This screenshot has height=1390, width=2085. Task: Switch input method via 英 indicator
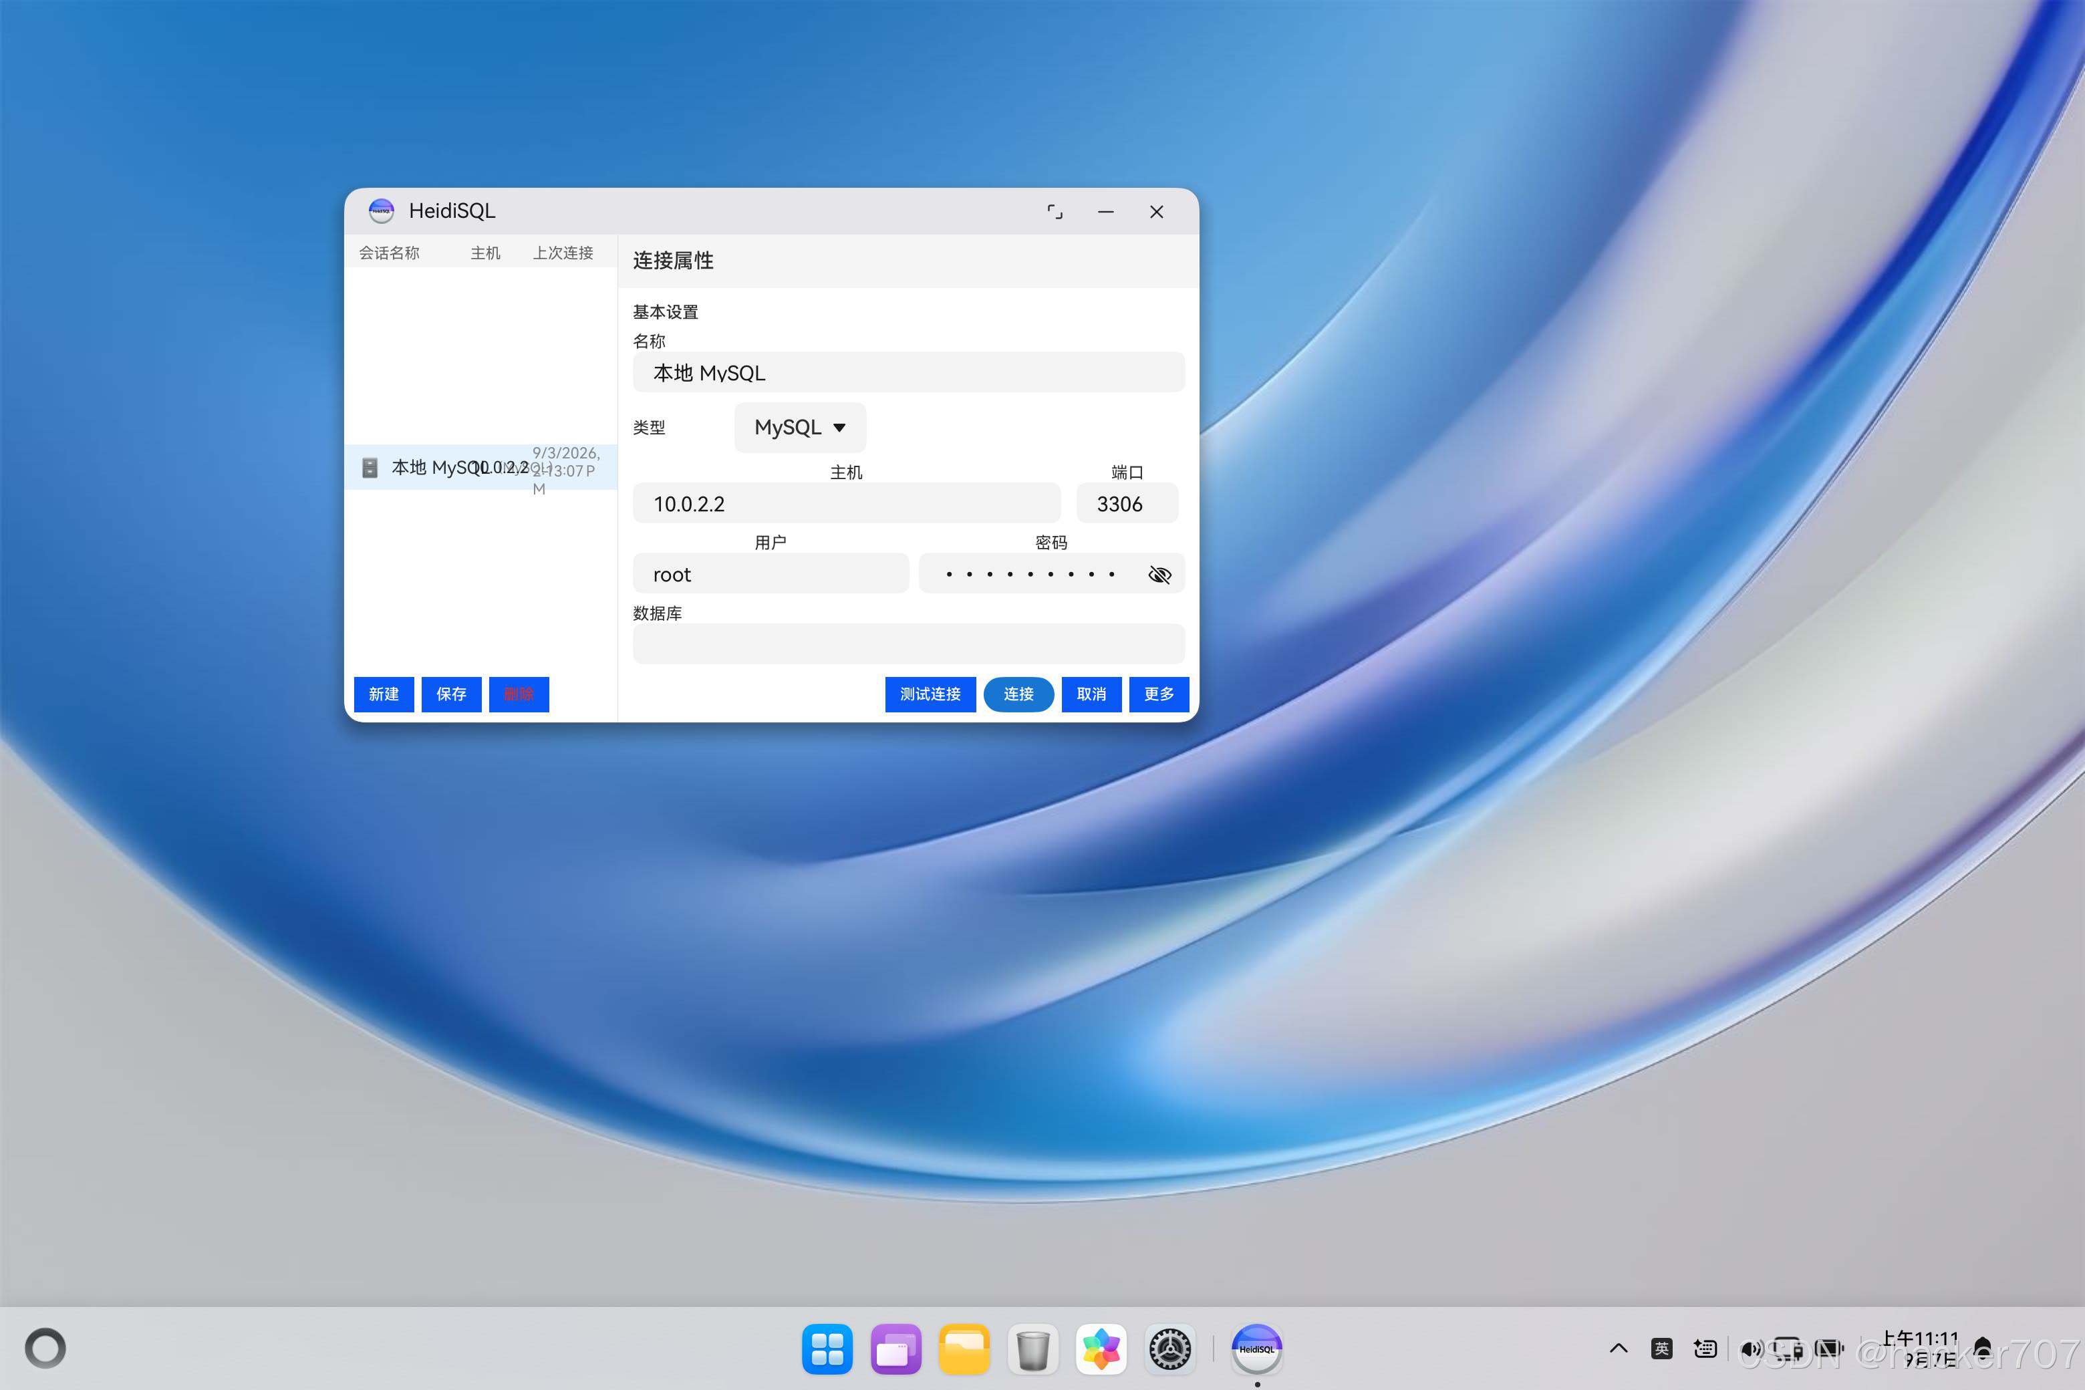1661,1349
